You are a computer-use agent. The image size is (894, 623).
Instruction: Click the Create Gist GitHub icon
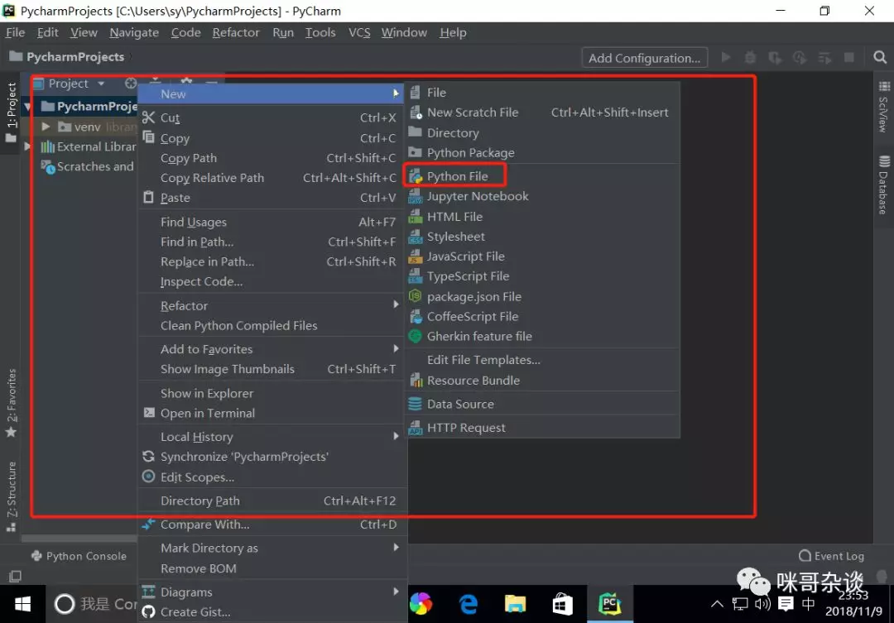coord(148,611)
